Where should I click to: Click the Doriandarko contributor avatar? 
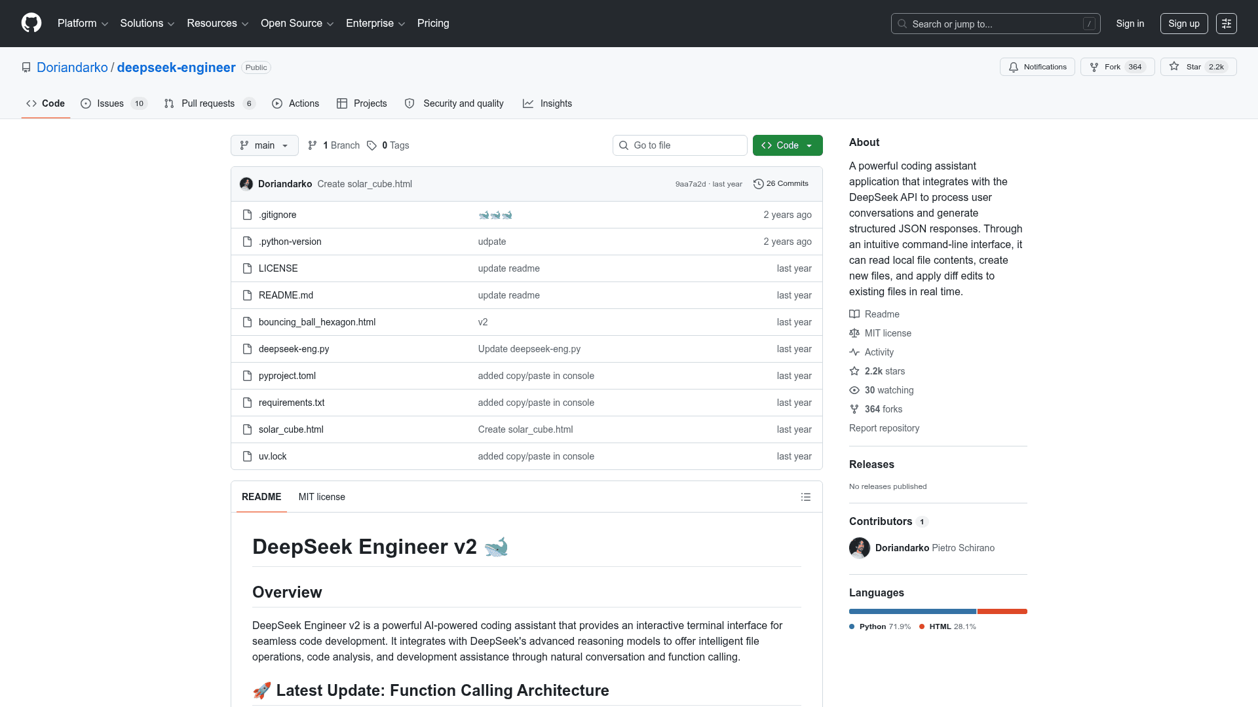tap(860, 548)
